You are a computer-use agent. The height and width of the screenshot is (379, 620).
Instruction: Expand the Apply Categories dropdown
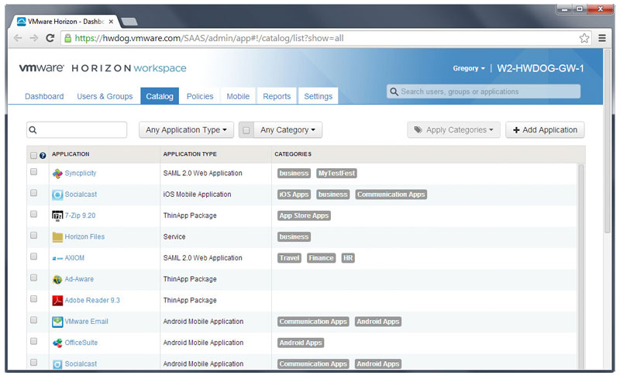click(453, 129)
